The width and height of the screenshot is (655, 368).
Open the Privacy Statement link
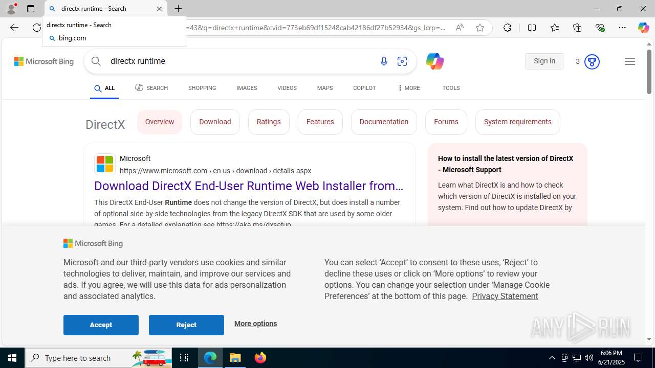[x=505, y=296]
